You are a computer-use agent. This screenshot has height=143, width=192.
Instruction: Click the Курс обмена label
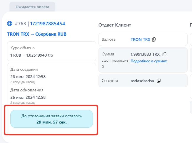(x=22, y=48)
